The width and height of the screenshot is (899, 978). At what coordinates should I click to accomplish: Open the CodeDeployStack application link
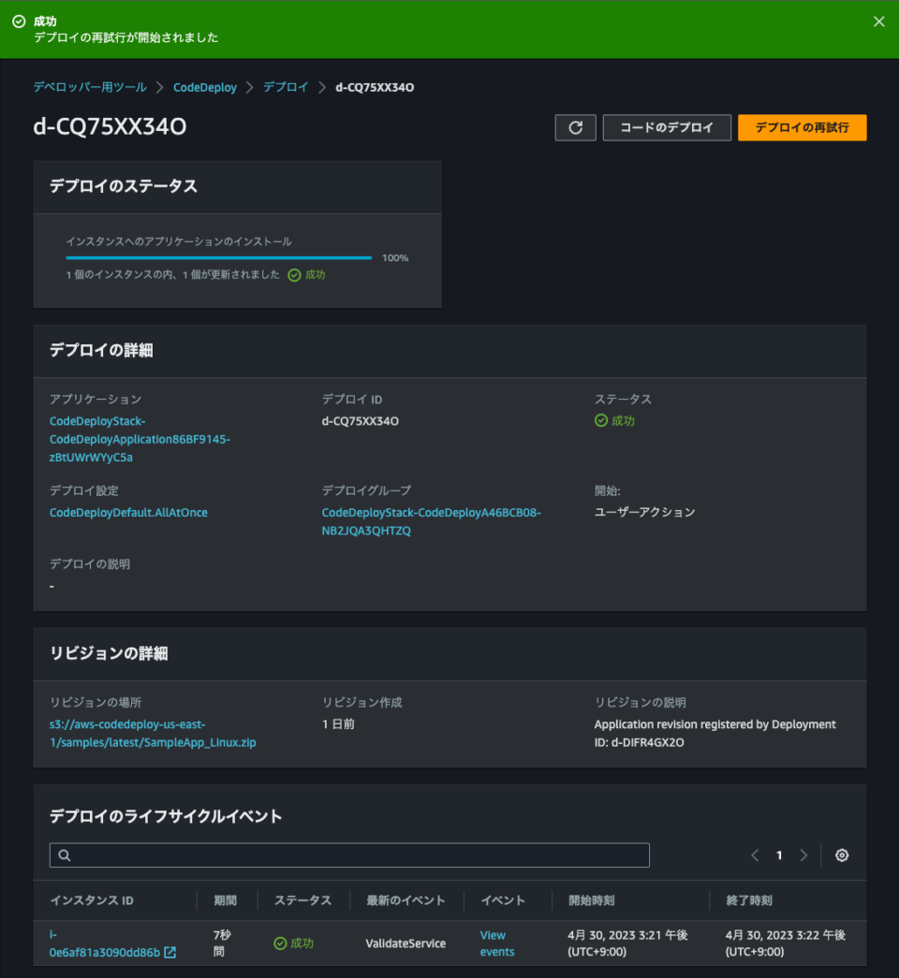[139, 439]
